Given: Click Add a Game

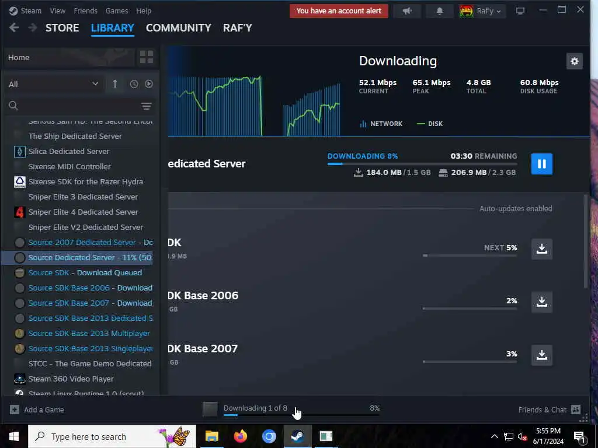Looking at the screenshot, I should pos(37,409).
